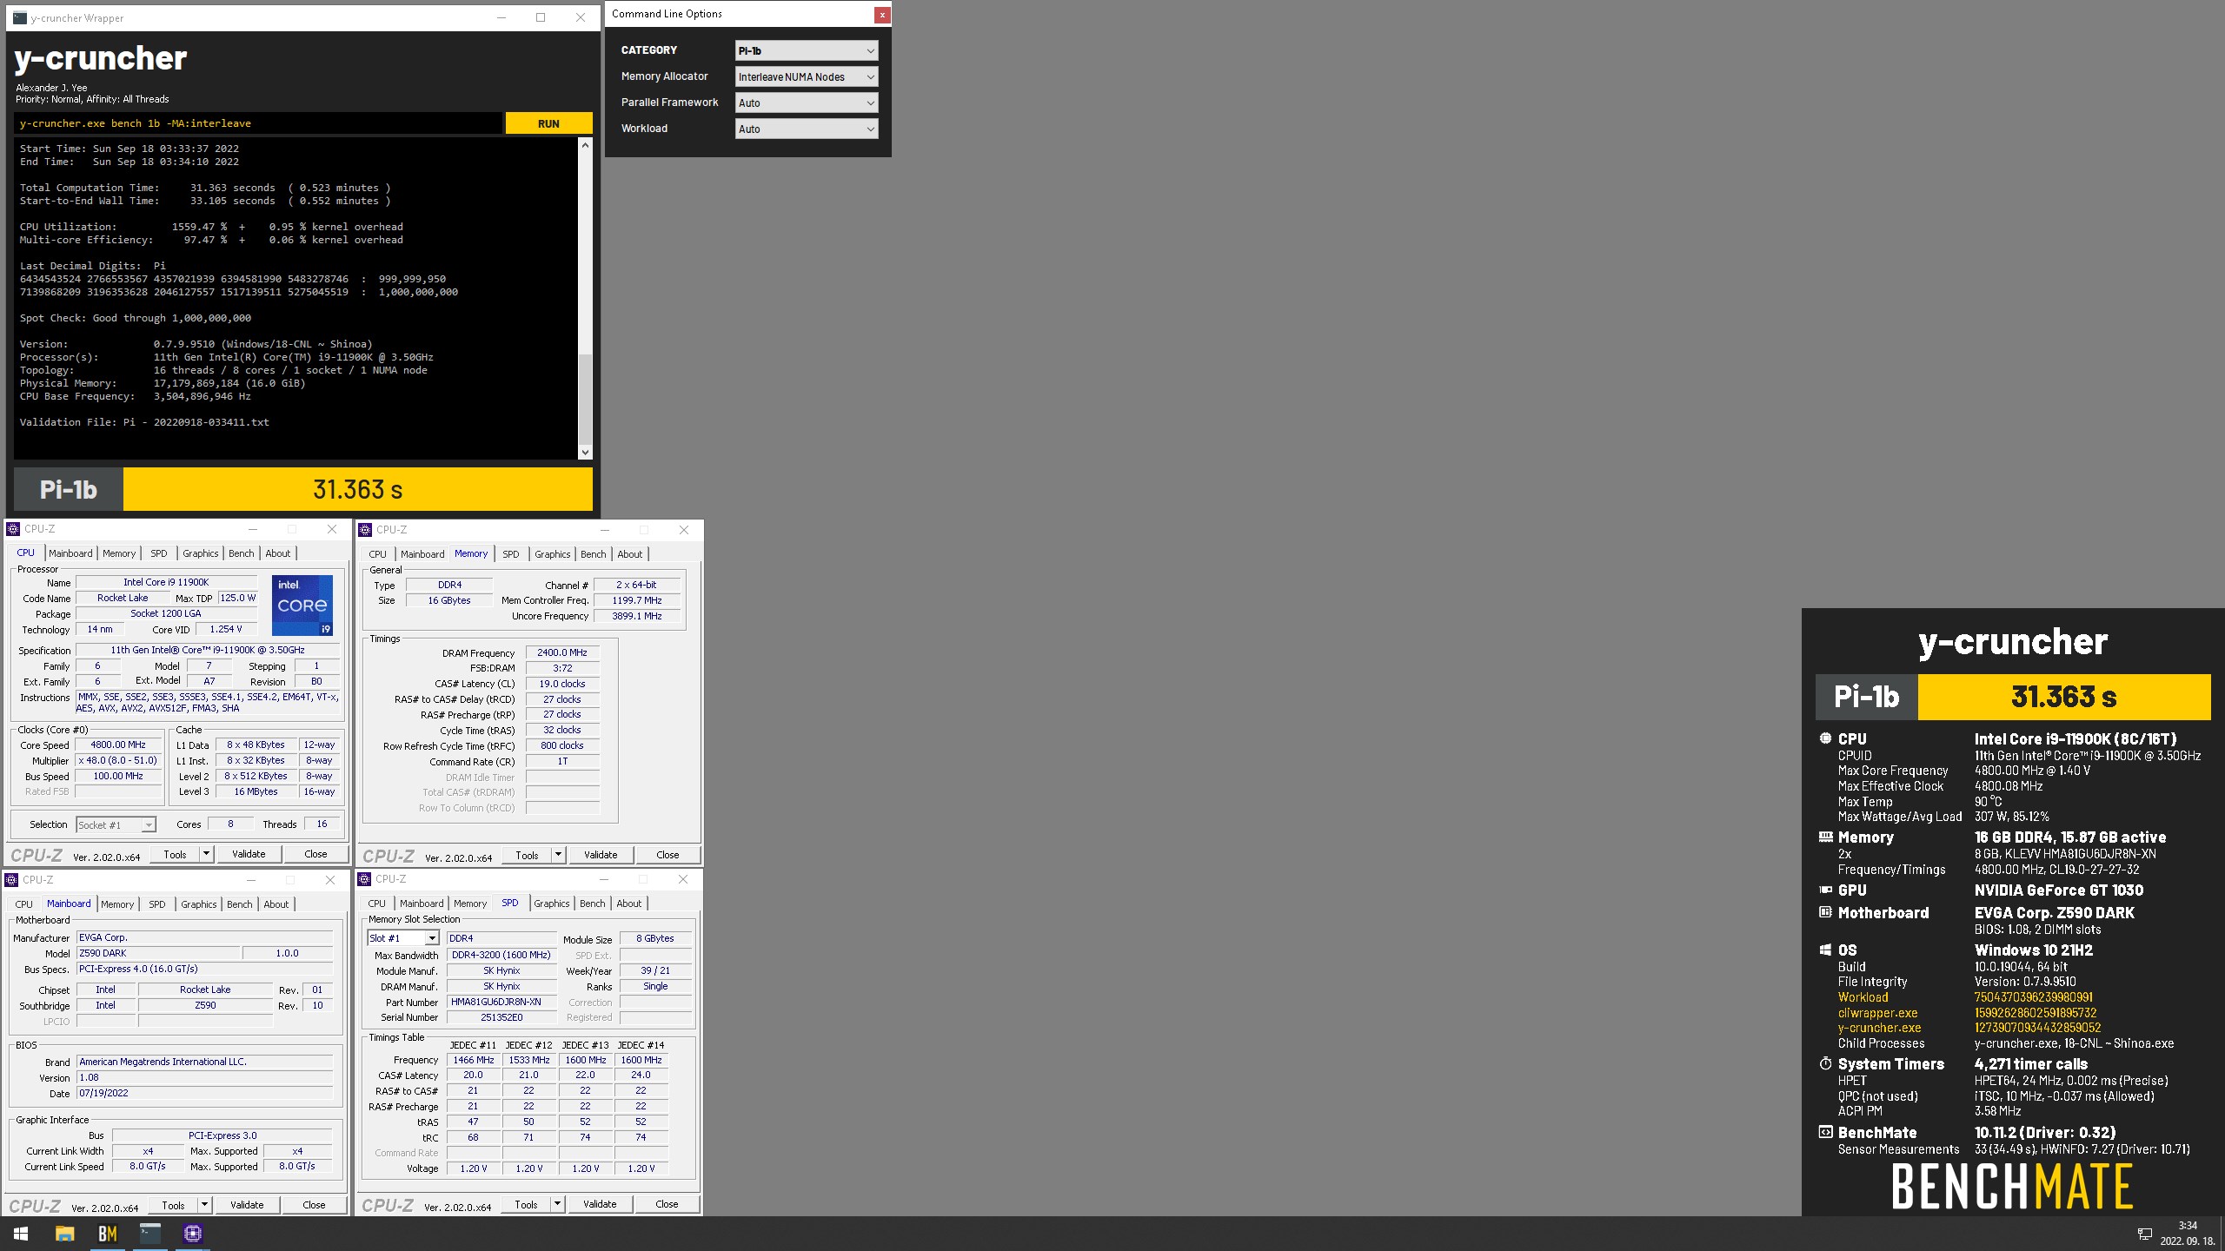This screenshot has height=1251, width=2225.
Task: Click the Pi-1b score bar in BenchMate panel
Action: tap(2063, 697)
